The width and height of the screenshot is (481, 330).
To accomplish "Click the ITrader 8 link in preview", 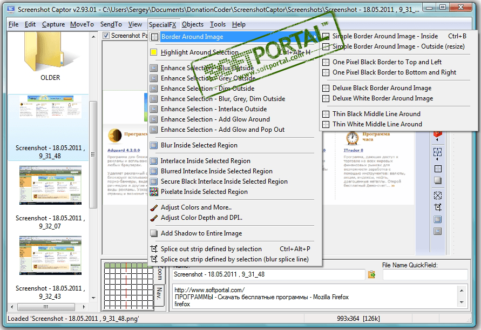I will click(x=354, y=150).
